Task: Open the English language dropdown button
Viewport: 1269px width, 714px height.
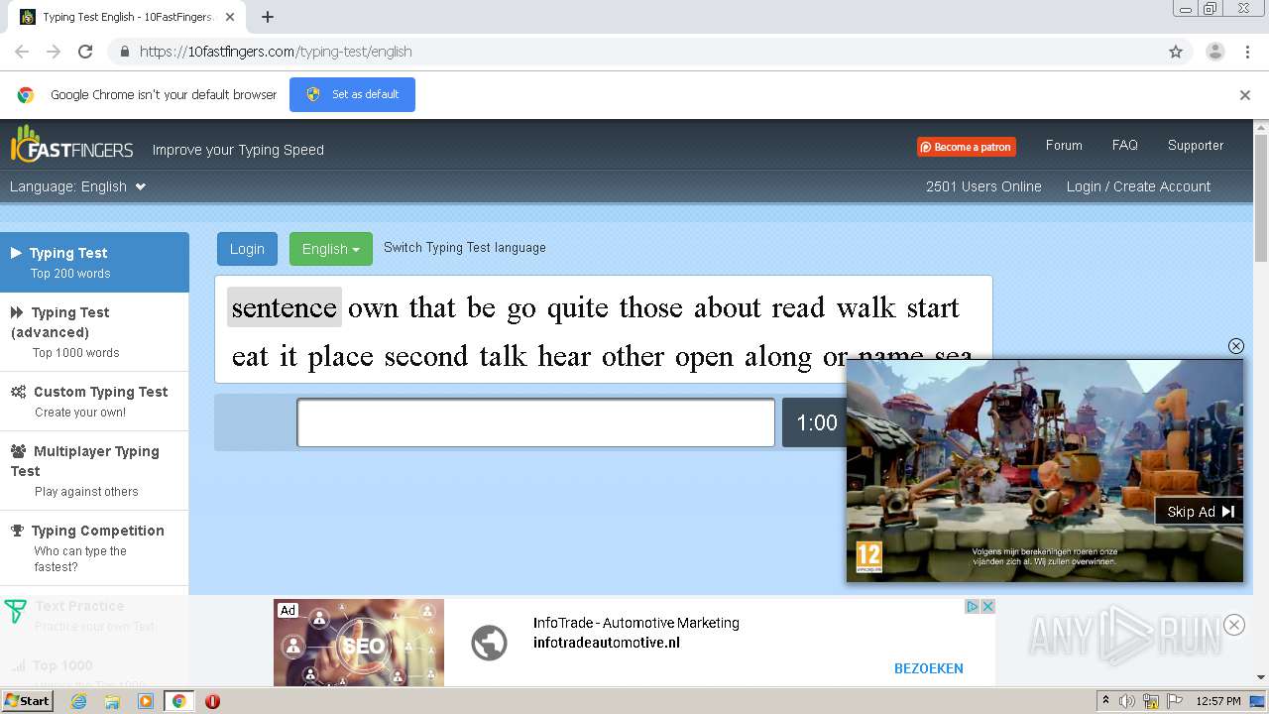Action: [331, 249]
